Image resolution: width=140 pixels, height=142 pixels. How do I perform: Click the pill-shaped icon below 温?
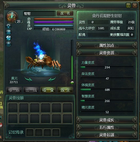(x=9, y=38)
